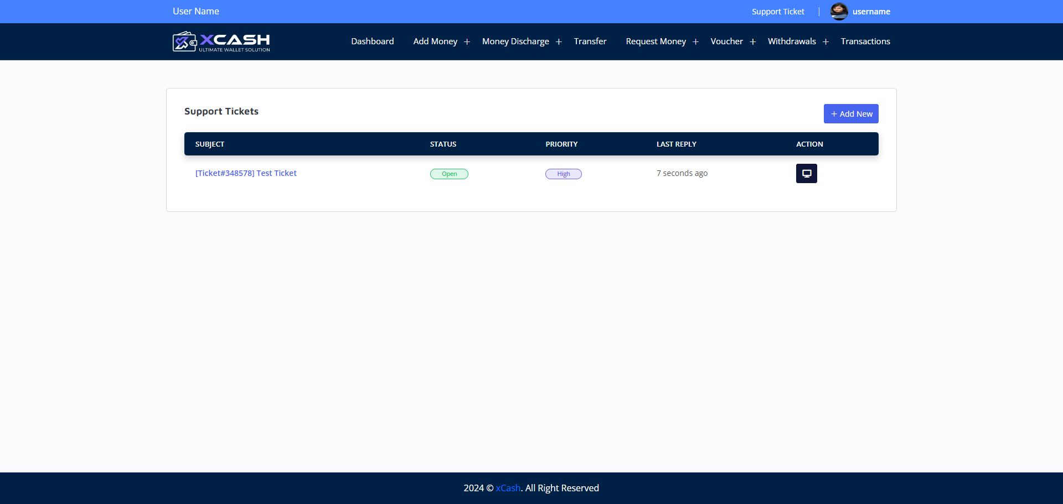Open the Transactions page
This screenshot has height=504, width=1063.
coord(865,41)
